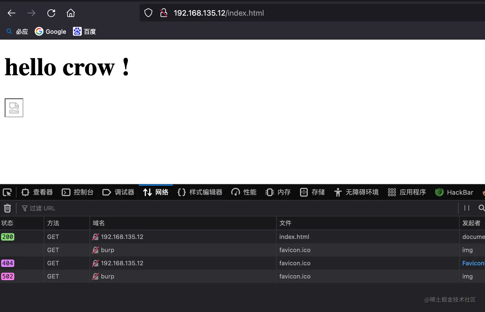Image resolution: width=485 pixels, height=312 pixels.
Task: Open the 应用程序 application tab
Action: [x=407, y=192]
